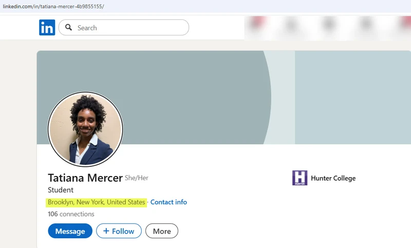
Task: Click the Tatiana Mercer name heading
Action: point(85,178)
